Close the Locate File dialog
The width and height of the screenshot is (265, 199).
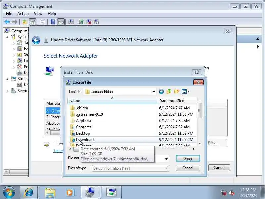tap(198, 82)
